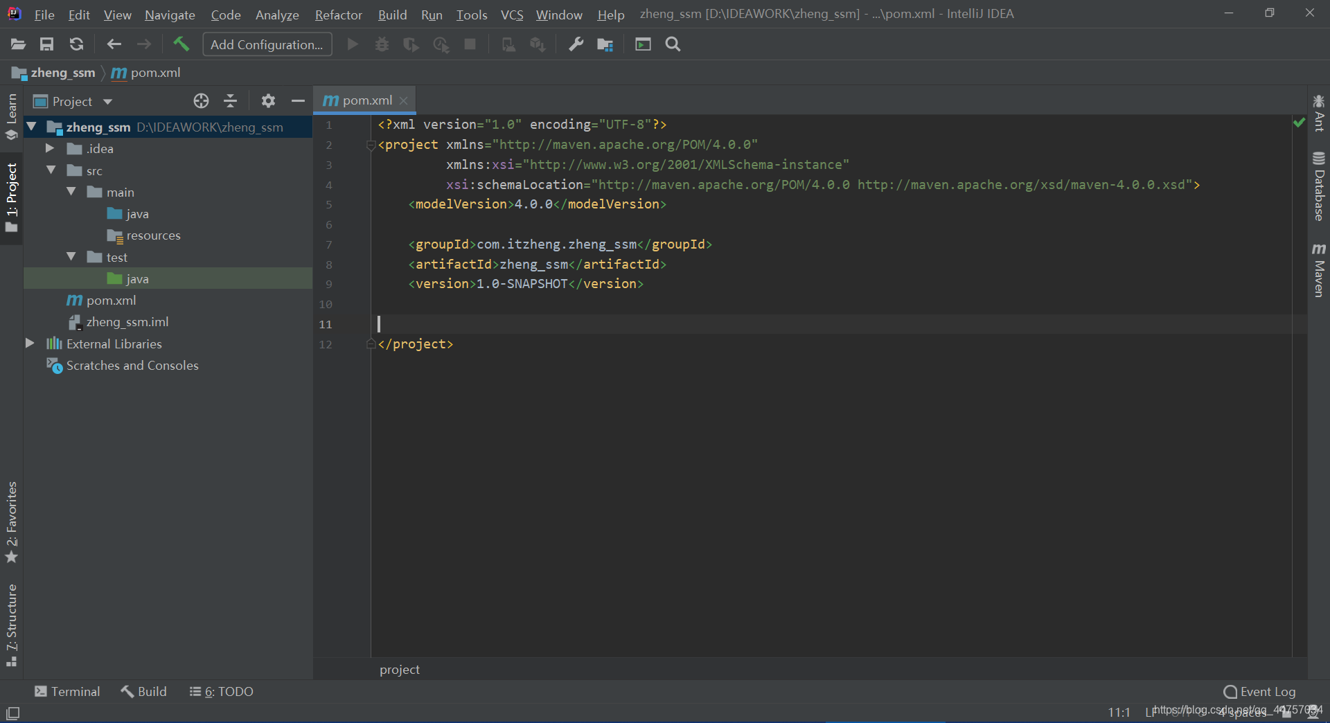1330x723 pixels.
Task: Toggle the 1: Project side tab
Action: (11, 198)
